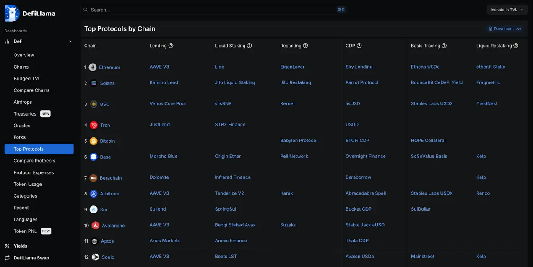Click the Tron chain icon
This screenshot has width=533, height=267.
point(94,125)
